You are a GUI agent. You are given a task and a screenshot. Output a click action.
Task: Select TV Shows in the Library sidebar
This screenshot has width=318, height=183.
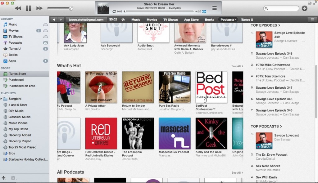coord(16,37)
